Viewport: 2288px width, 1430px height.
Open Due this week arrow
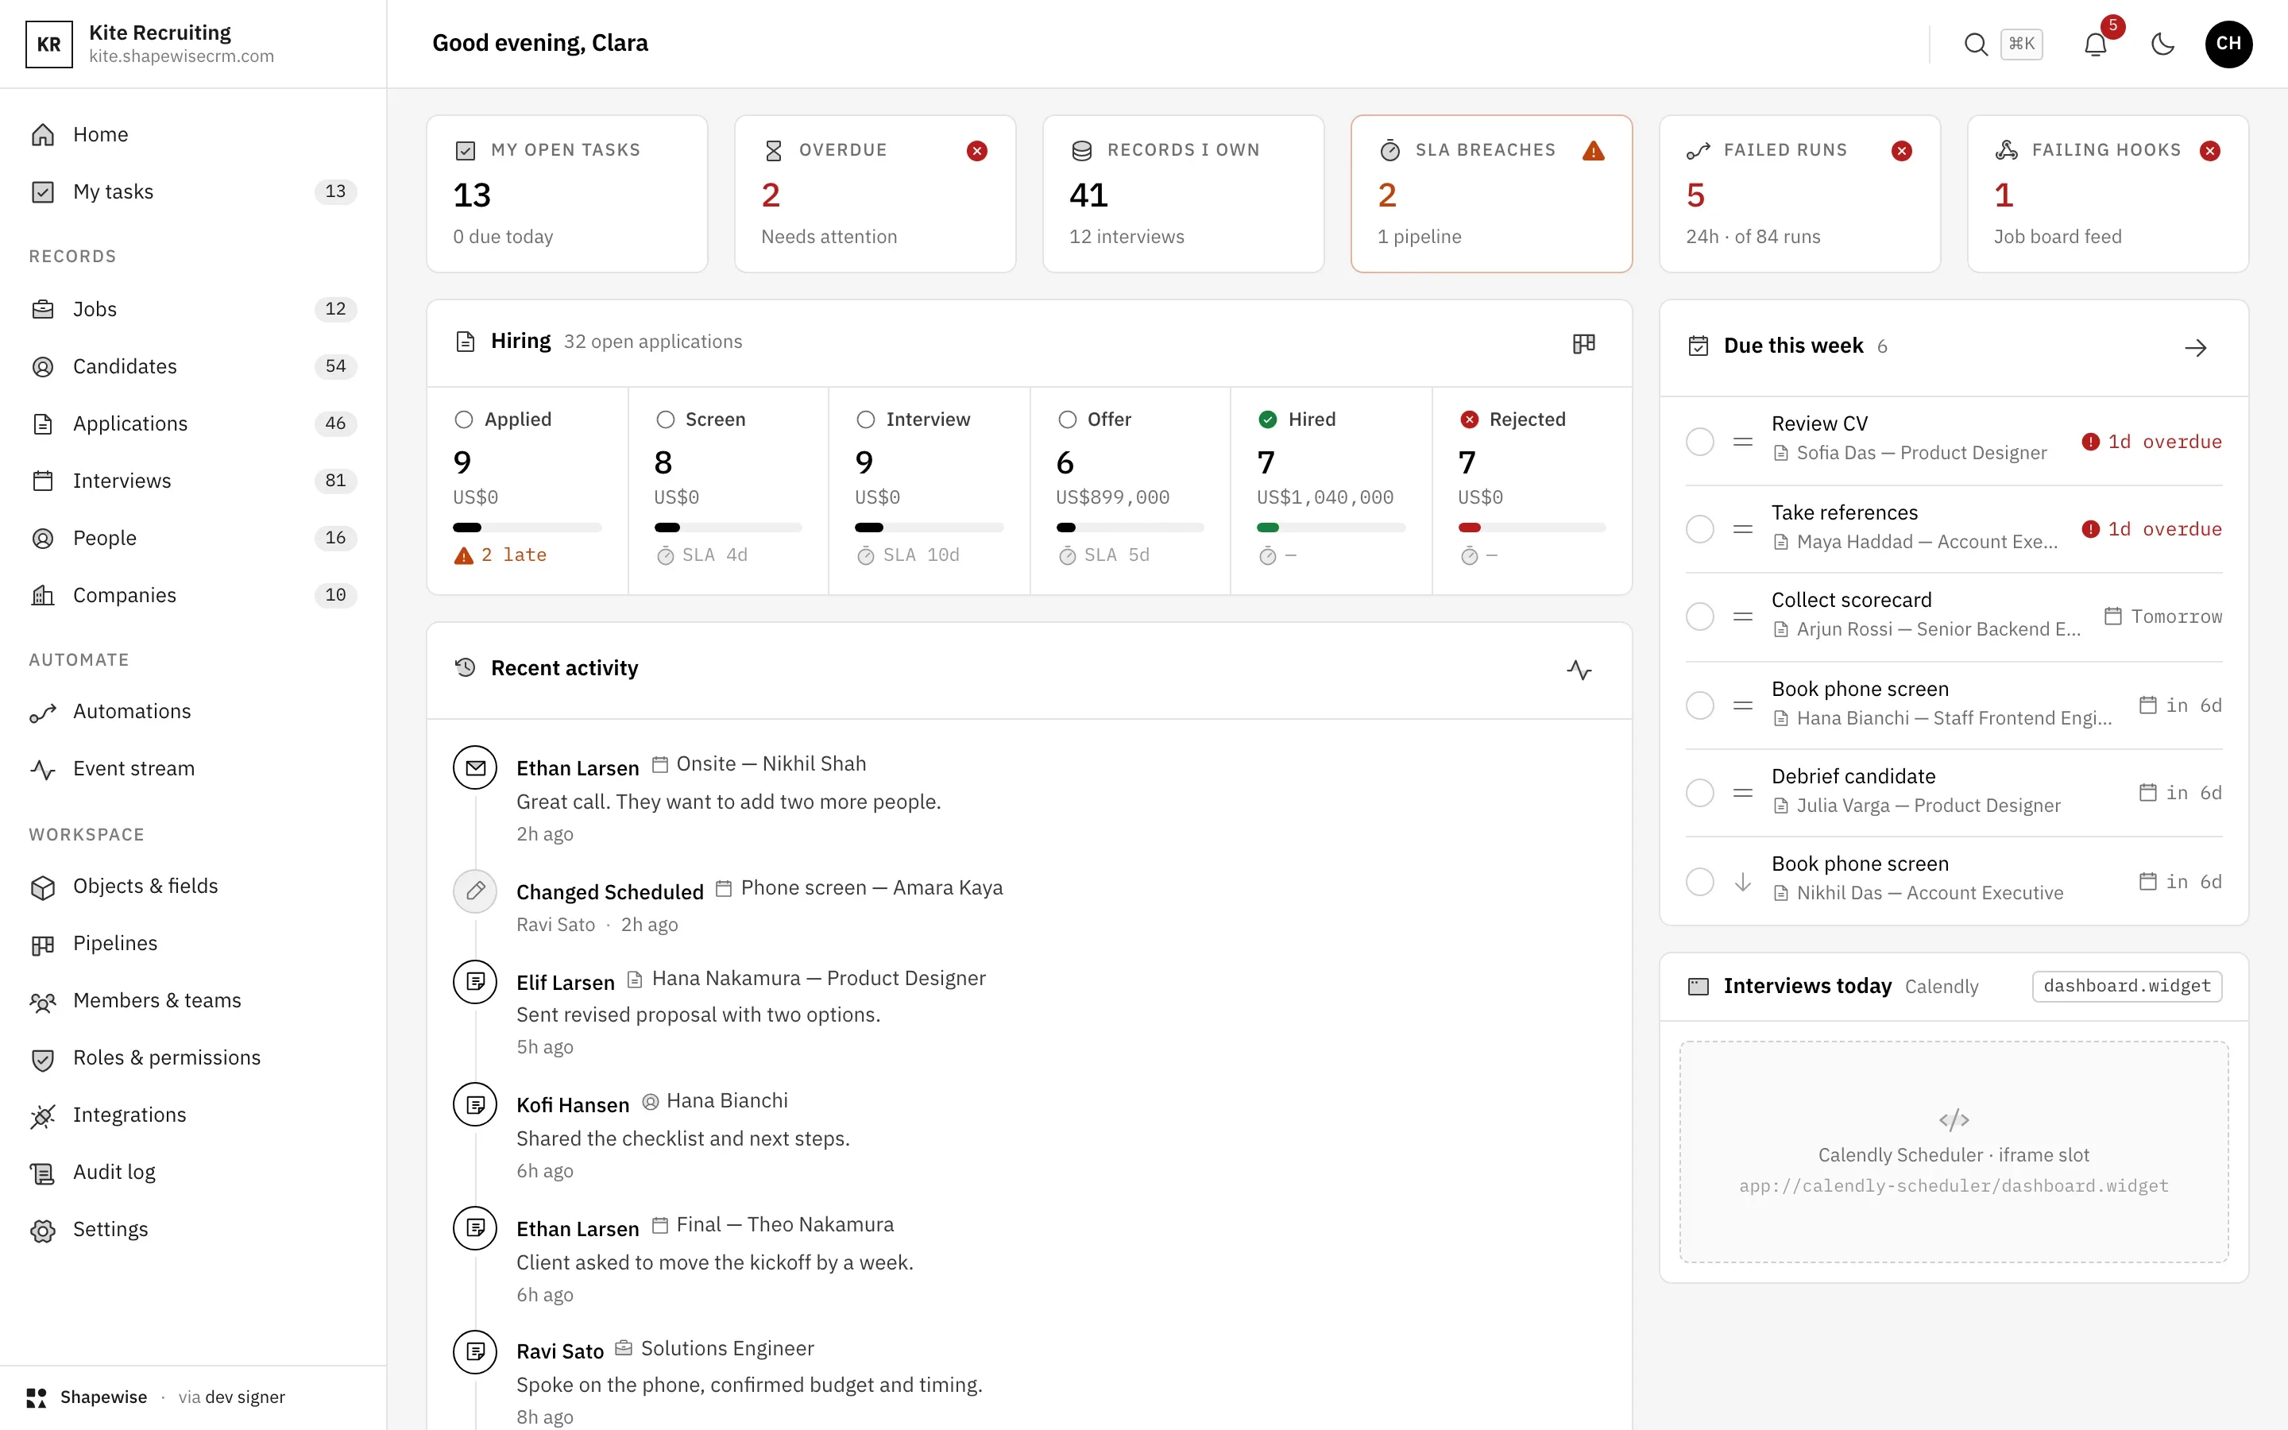pos(2197,347)
